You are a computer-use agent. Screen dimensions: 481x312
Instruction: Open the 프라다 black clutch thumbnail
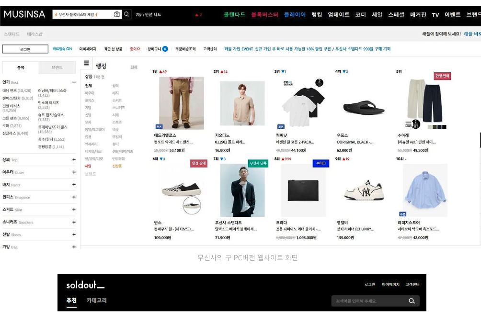click(x=303, y=190)
